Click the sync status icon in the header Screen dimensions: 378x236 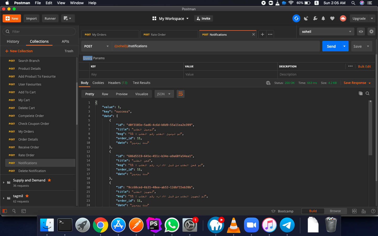point(296,18)
